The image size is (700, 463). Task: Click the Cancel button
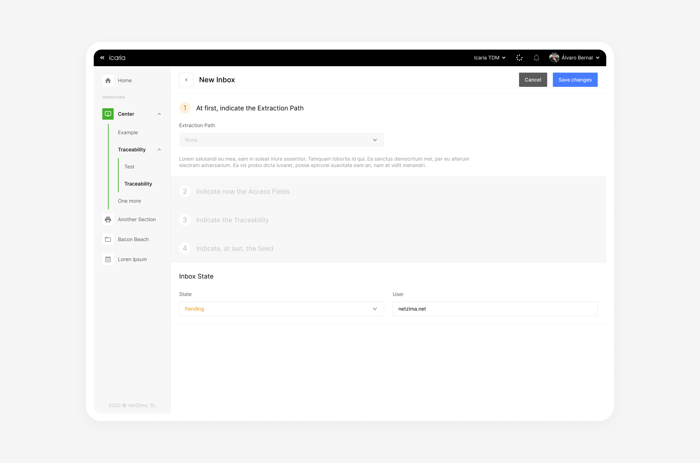[x=533, y=80]
